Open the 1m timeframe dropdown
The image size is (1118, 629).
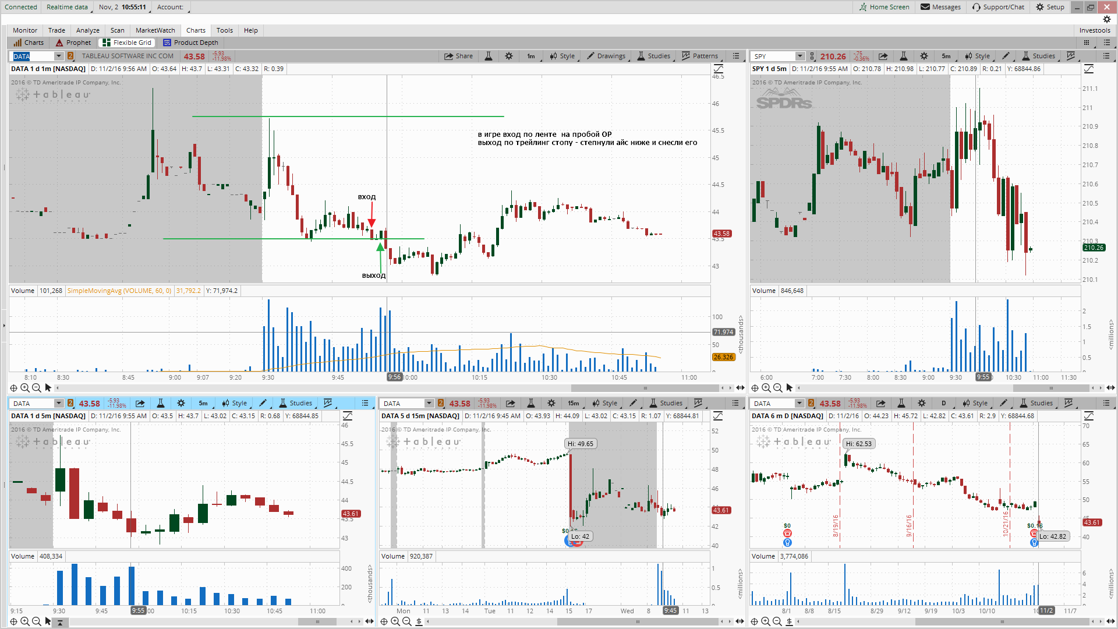(531, 56)
